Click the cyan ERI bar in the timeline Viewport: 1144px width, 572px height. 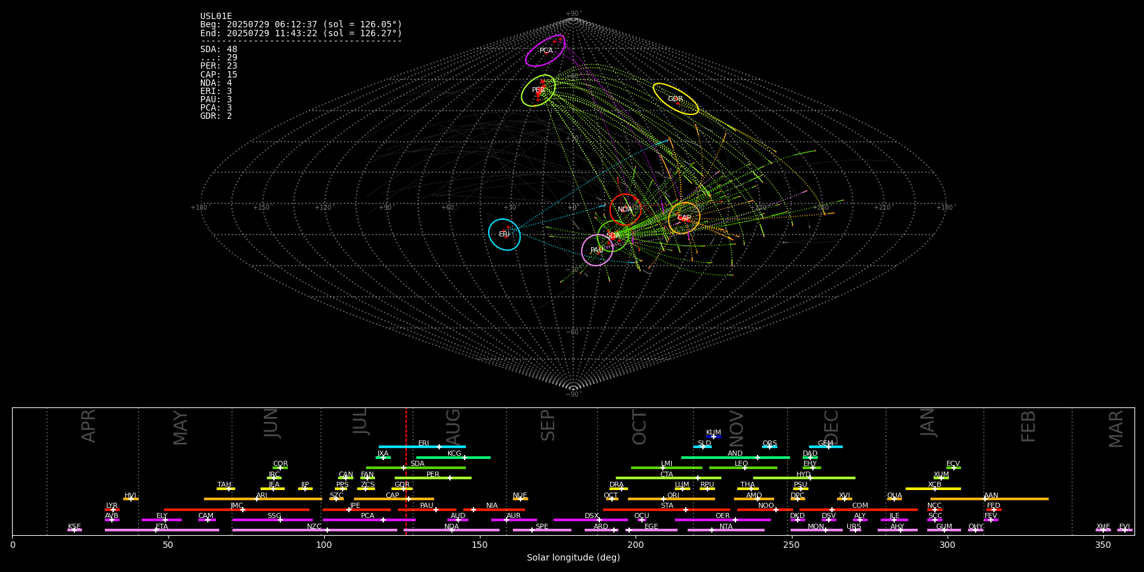click(422, 447)
